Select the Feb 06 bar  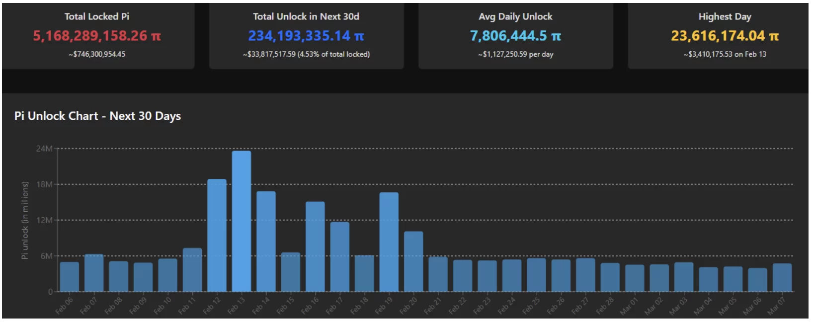69,277
